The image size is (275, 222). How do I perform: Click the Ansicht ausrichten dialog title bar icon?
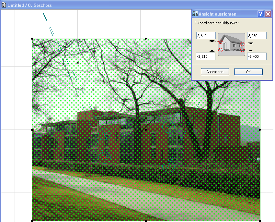195,14
